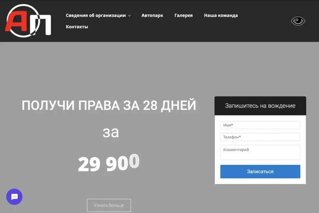
Task: Select the Комментарий text area
Action: click(x=260, y=152)
